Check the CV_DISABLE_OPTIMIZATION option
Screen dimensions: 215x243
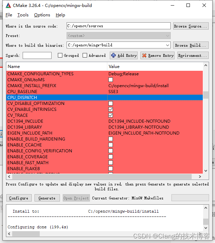coord(110,103)
